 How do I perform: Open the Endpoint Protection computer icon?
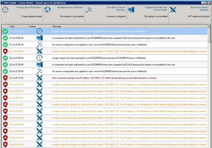click(131, 10)
